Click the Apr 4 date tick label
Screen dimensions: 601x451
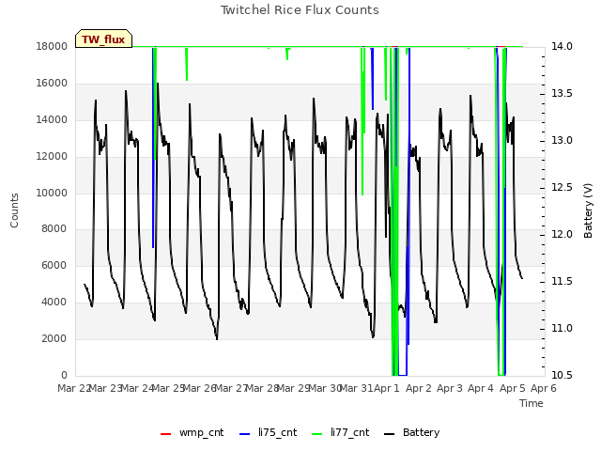481,388
